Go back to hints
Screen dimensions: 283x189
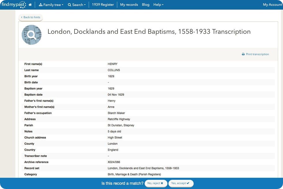click(x=31, y=17)
